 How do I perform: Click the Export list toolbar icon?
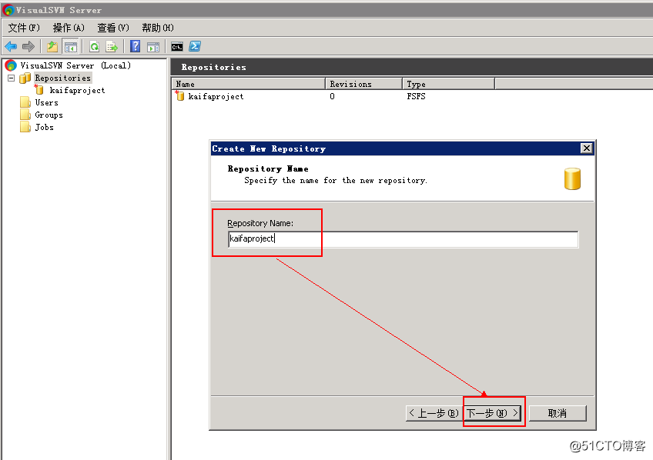click(x=112, y=47)
